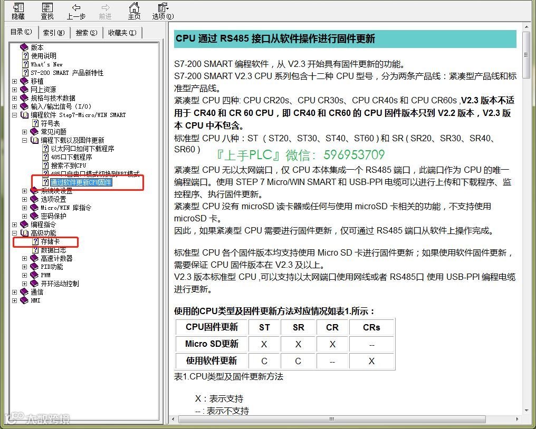Click the horizontal scrollbar thumb
536x429 pixels.
tap(332, 419)
